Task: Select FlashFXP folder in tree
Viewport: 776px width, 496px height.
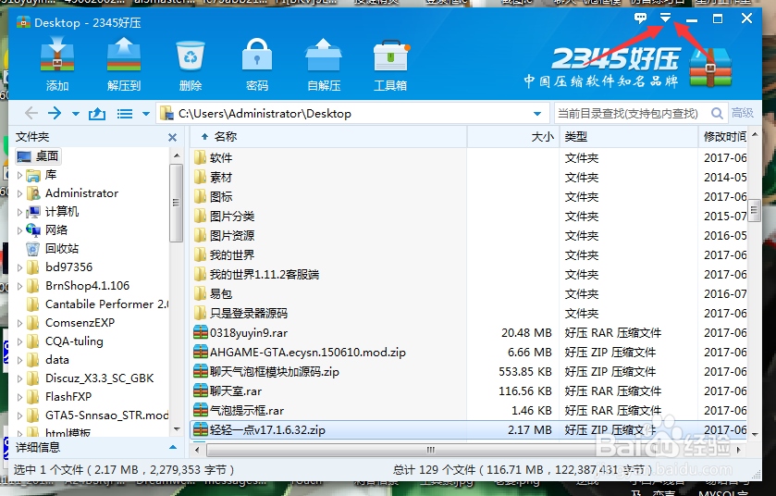Action: [59, 396]
